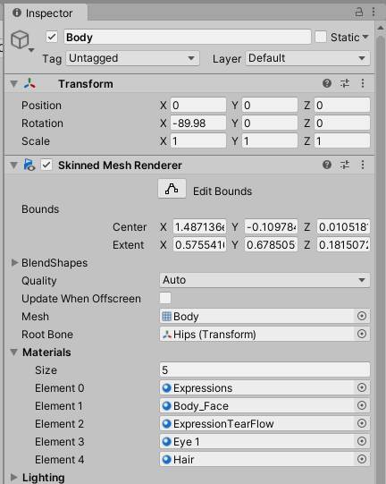Click the Materials Size input field

(x=264, y=369)
